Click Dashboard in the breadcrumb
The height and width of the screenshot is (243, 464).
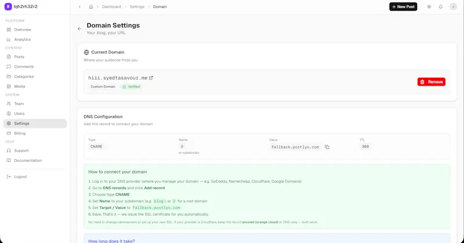point(111,6)
